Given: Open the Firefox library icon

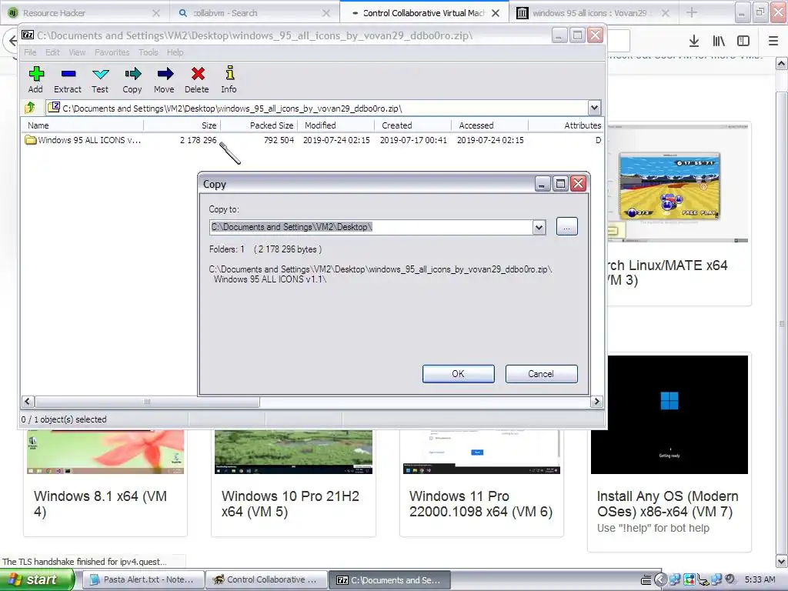Looking at the screenshot, I should (x=719, y=41).
